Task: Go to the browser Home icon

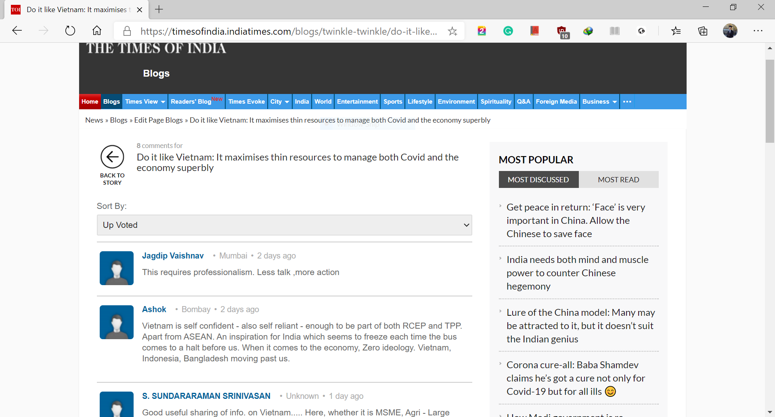Action: pos(97,31)
